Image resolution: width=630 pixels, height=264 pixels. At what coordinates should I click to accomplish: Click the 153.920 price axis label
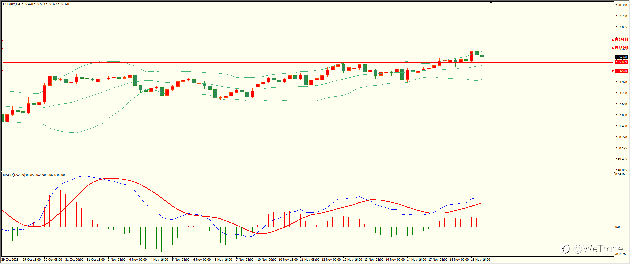[x=621, y=82]
